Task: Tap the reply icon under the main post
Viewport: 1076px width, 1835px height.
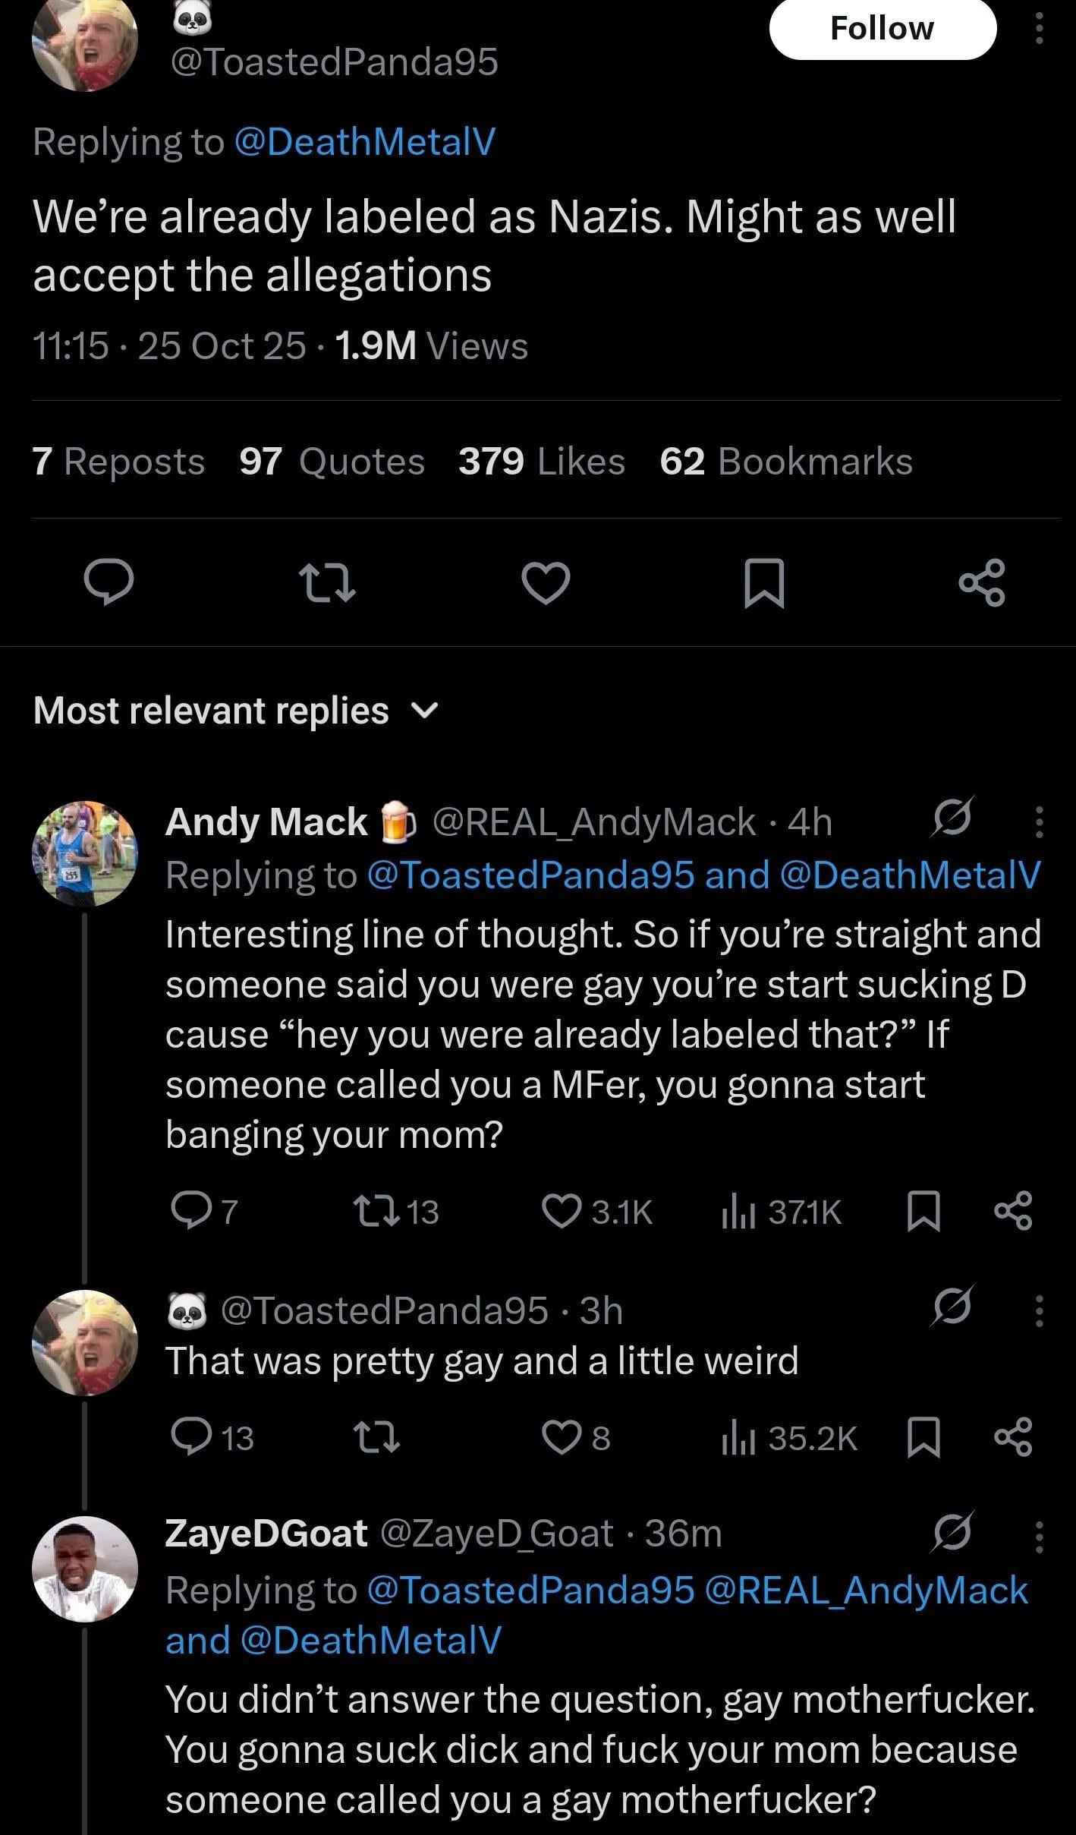Action: click(x=109, y=582)
